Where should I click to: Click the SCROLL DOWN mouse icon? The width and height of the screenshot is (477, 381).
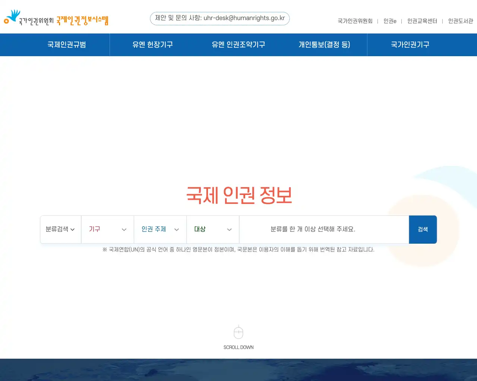238,332
